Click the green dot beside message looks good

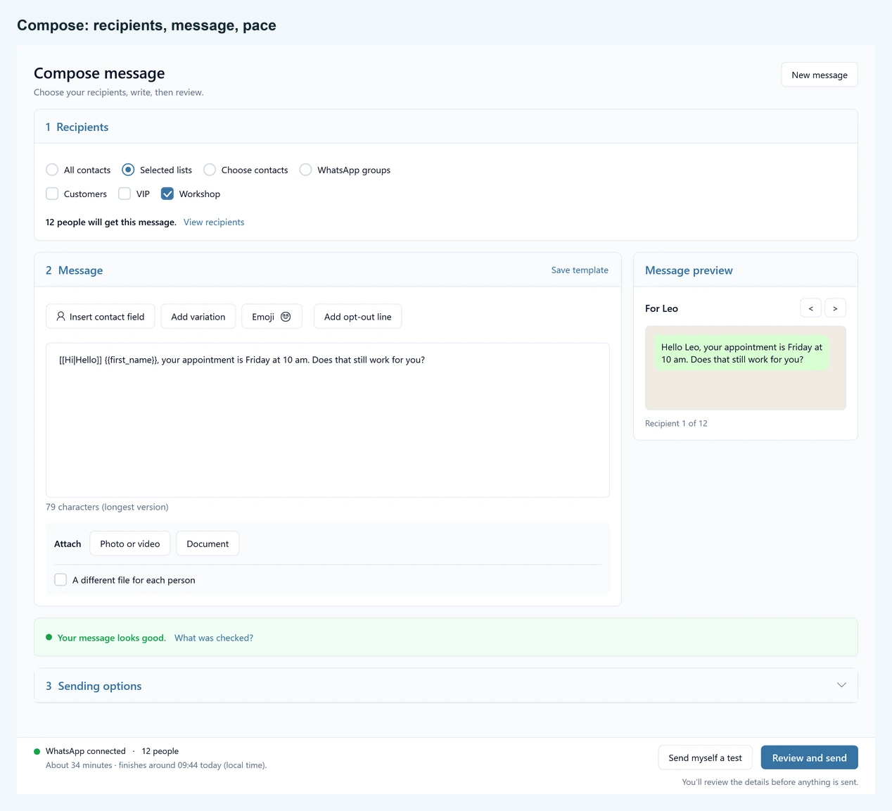[49, 637]
